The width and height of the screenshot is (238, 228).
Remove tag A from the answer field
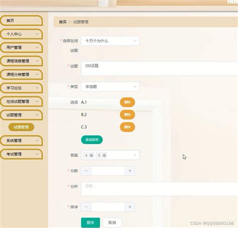click(91, 155)
